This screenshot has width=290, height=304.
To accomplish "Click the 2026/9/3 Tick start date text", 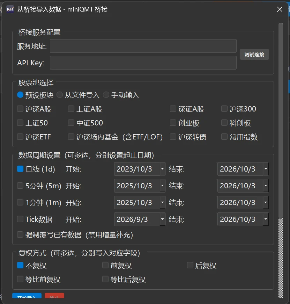I will click(132, 219).
